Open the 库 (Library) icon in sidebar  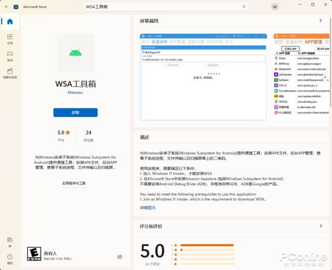(x=10, y=241)
